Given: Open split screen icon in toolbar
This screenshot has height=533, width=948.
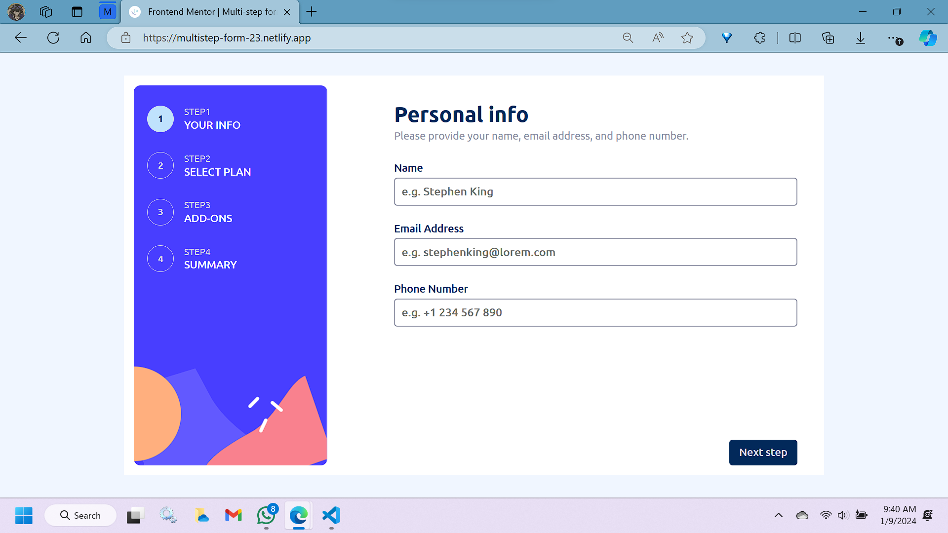Looking at the screenshot, I should pos(795,38).
